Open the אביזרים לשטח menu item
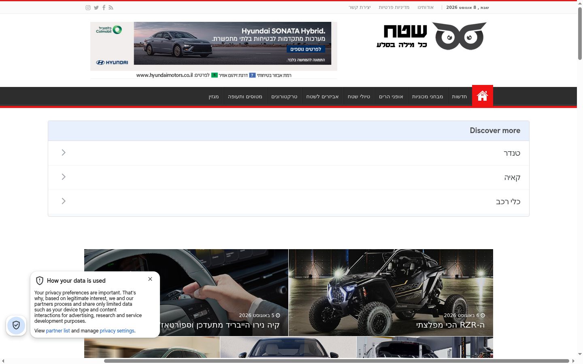Screen dimensions: 583x364 tap(322, 96)
